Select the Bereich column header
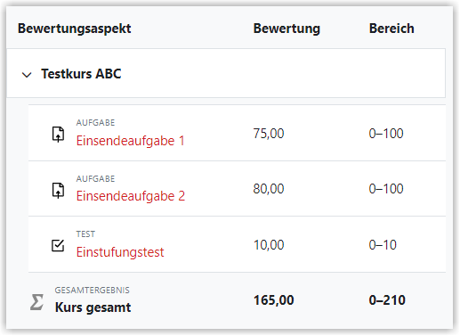 [x=391, y=29]
